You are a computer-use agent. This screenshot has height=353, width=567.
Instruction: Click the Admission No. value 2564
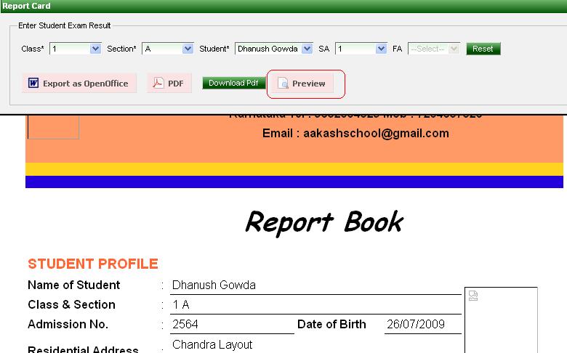pos(185,325)
